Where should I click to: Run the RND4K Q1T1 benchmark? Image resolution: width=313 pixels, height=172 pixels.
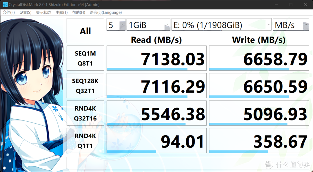point(85,140)
